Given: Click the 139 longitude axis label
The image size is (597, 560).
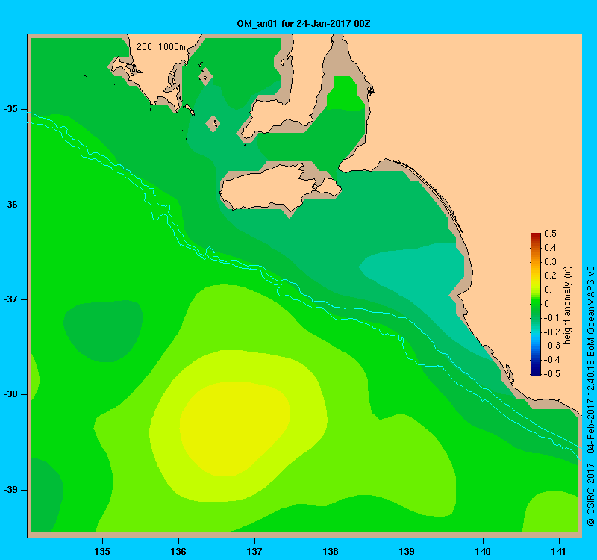Looking at the screenshot, I should (407, 551).
